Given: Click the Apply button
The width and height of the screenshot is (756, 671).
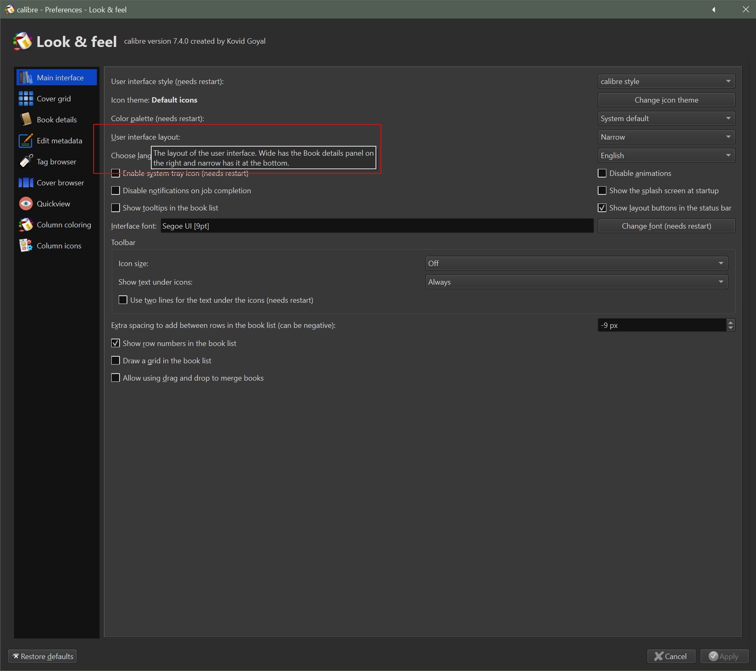Looking at the screenshot, I should pyautogui.click(x=724, y=656).
